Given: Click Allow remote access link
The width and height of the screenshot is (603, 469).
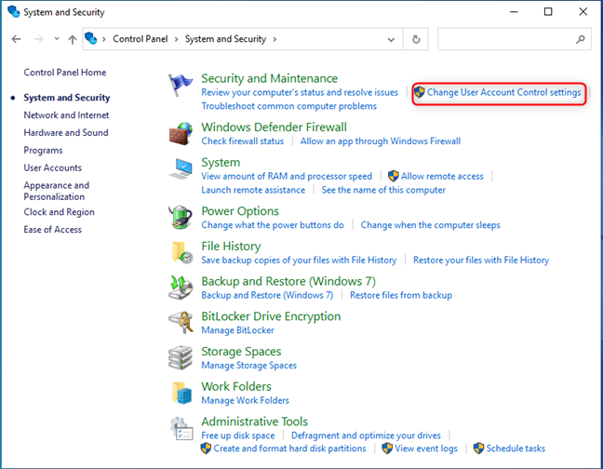Looking at the screenshot, I should pos(442,176).
